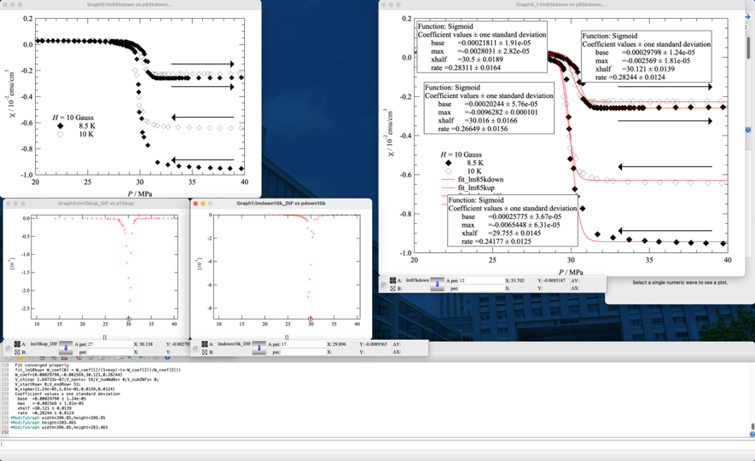Click cursor B icon in lmdown10k_DIF info bar
755x461 pixels.
click(x=205, y=352)
